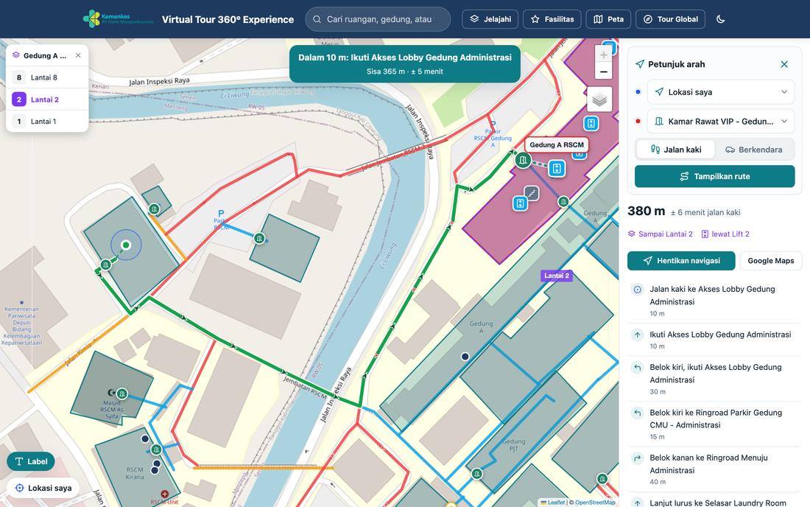This screenshot has width=810, height=507.
Task: Open the Peta menu item
Action: (608, 19)
